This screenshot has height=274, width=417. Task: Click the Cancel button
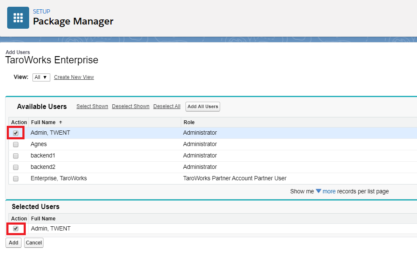[34, 243]
